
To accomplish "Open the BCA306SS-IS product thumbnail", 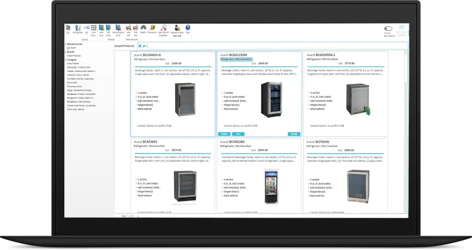I will 185,99.
